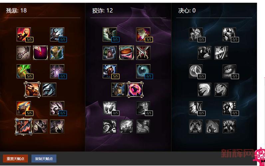The height and width of the screenshot is (166, 265).
Task: Click the 决心: 0 tree header
Action: click(187, 11)
